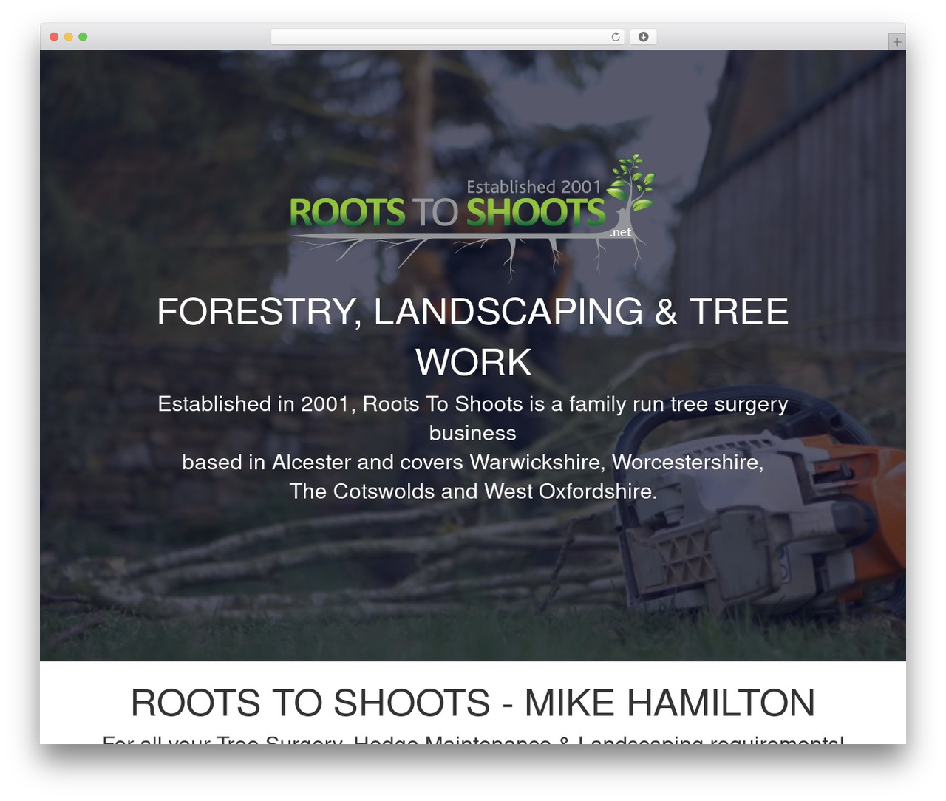Click the Roots To Shoots logo
This screenshot has height=801, width=946.
(472, 217)
